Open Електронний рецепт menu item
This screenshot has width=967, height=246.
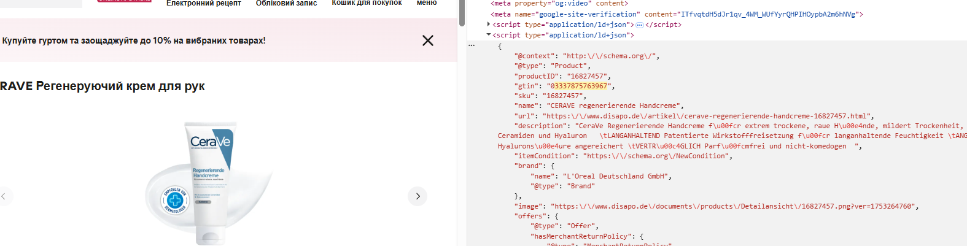(x=204, y=3)
